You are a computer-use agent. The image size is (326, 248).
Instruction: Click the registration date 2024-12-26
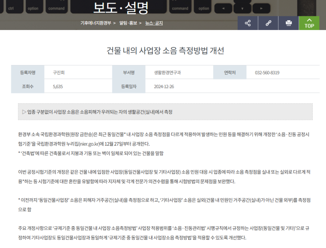click(165, 86)
